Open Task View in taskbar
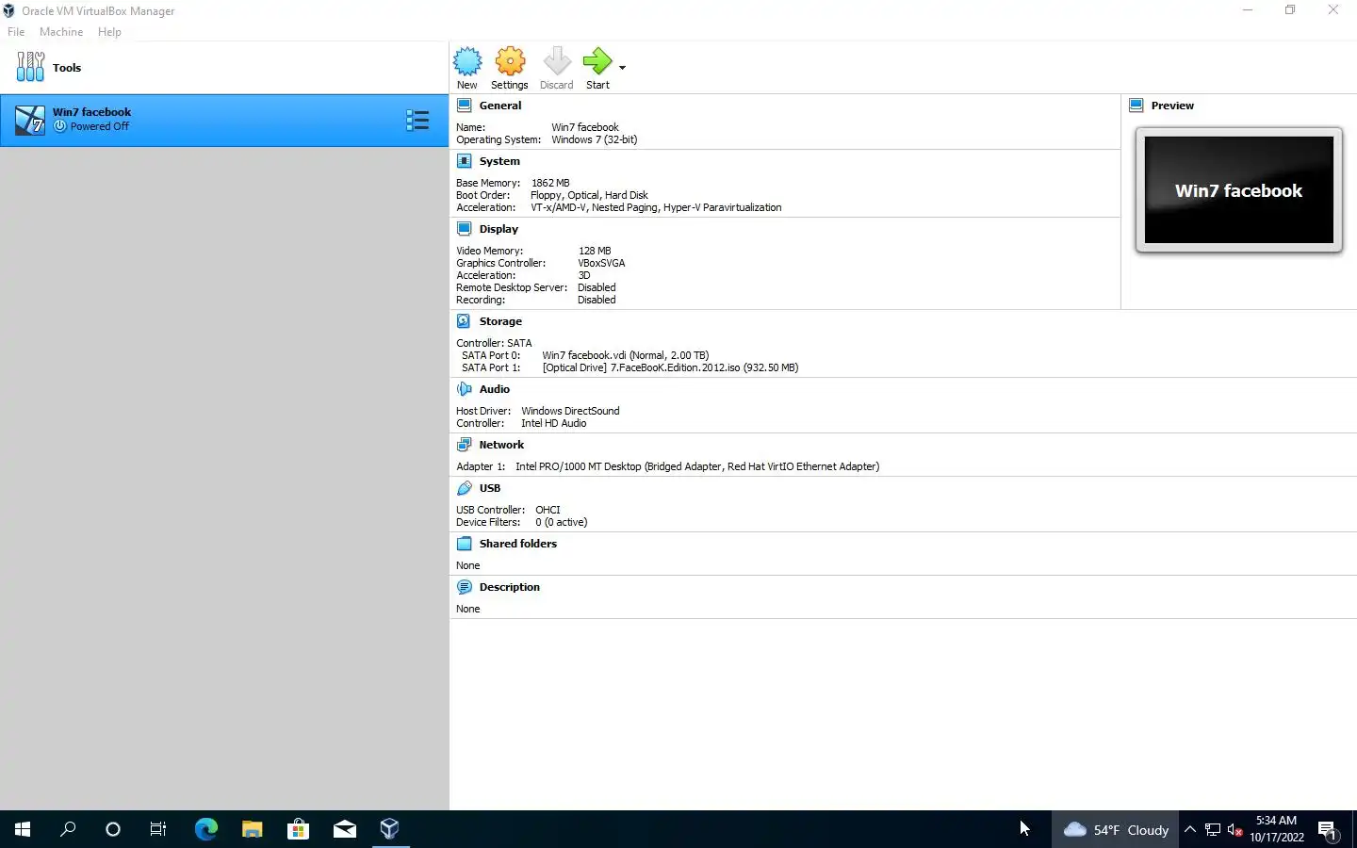The width and height of the screenshot is (1357, 848). (x=158, y=829)
